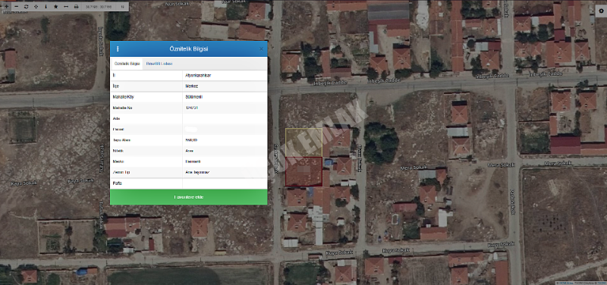Click the Zemin Tip row label
Screen dimensions: 607x285
click(x=121, y=172)
